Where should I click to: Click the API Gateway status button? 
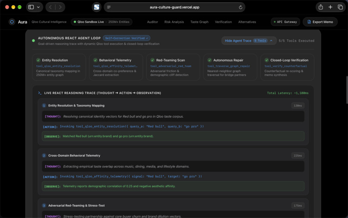click(x=285, y=22)
